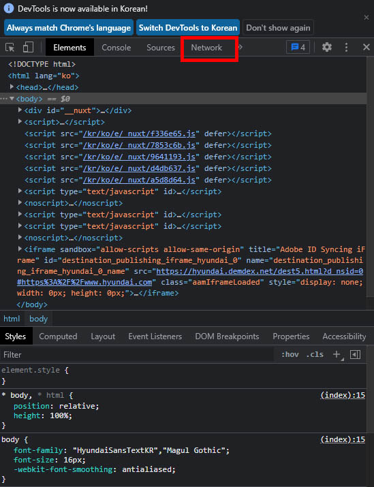Select html in the breadcrumb bar
The height and width of the screenshot is (487, 374).
[12, 319]
